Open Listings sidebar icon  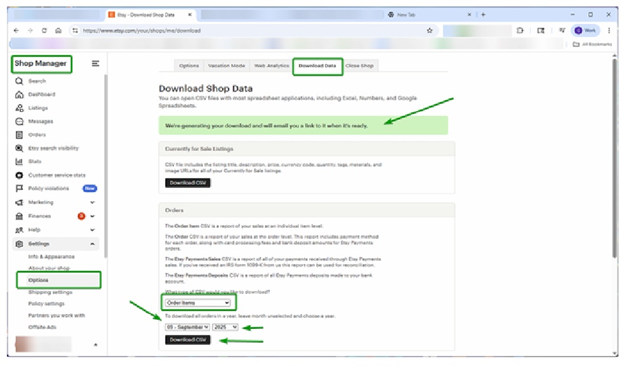[19, 108]
